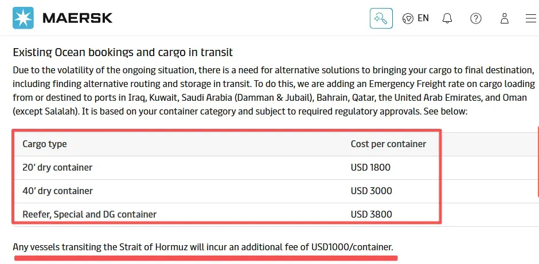Screen dimensions: 539x264
Task: Open the search tool icon in header
Action: pyautogui.click(x=381, y=18)
